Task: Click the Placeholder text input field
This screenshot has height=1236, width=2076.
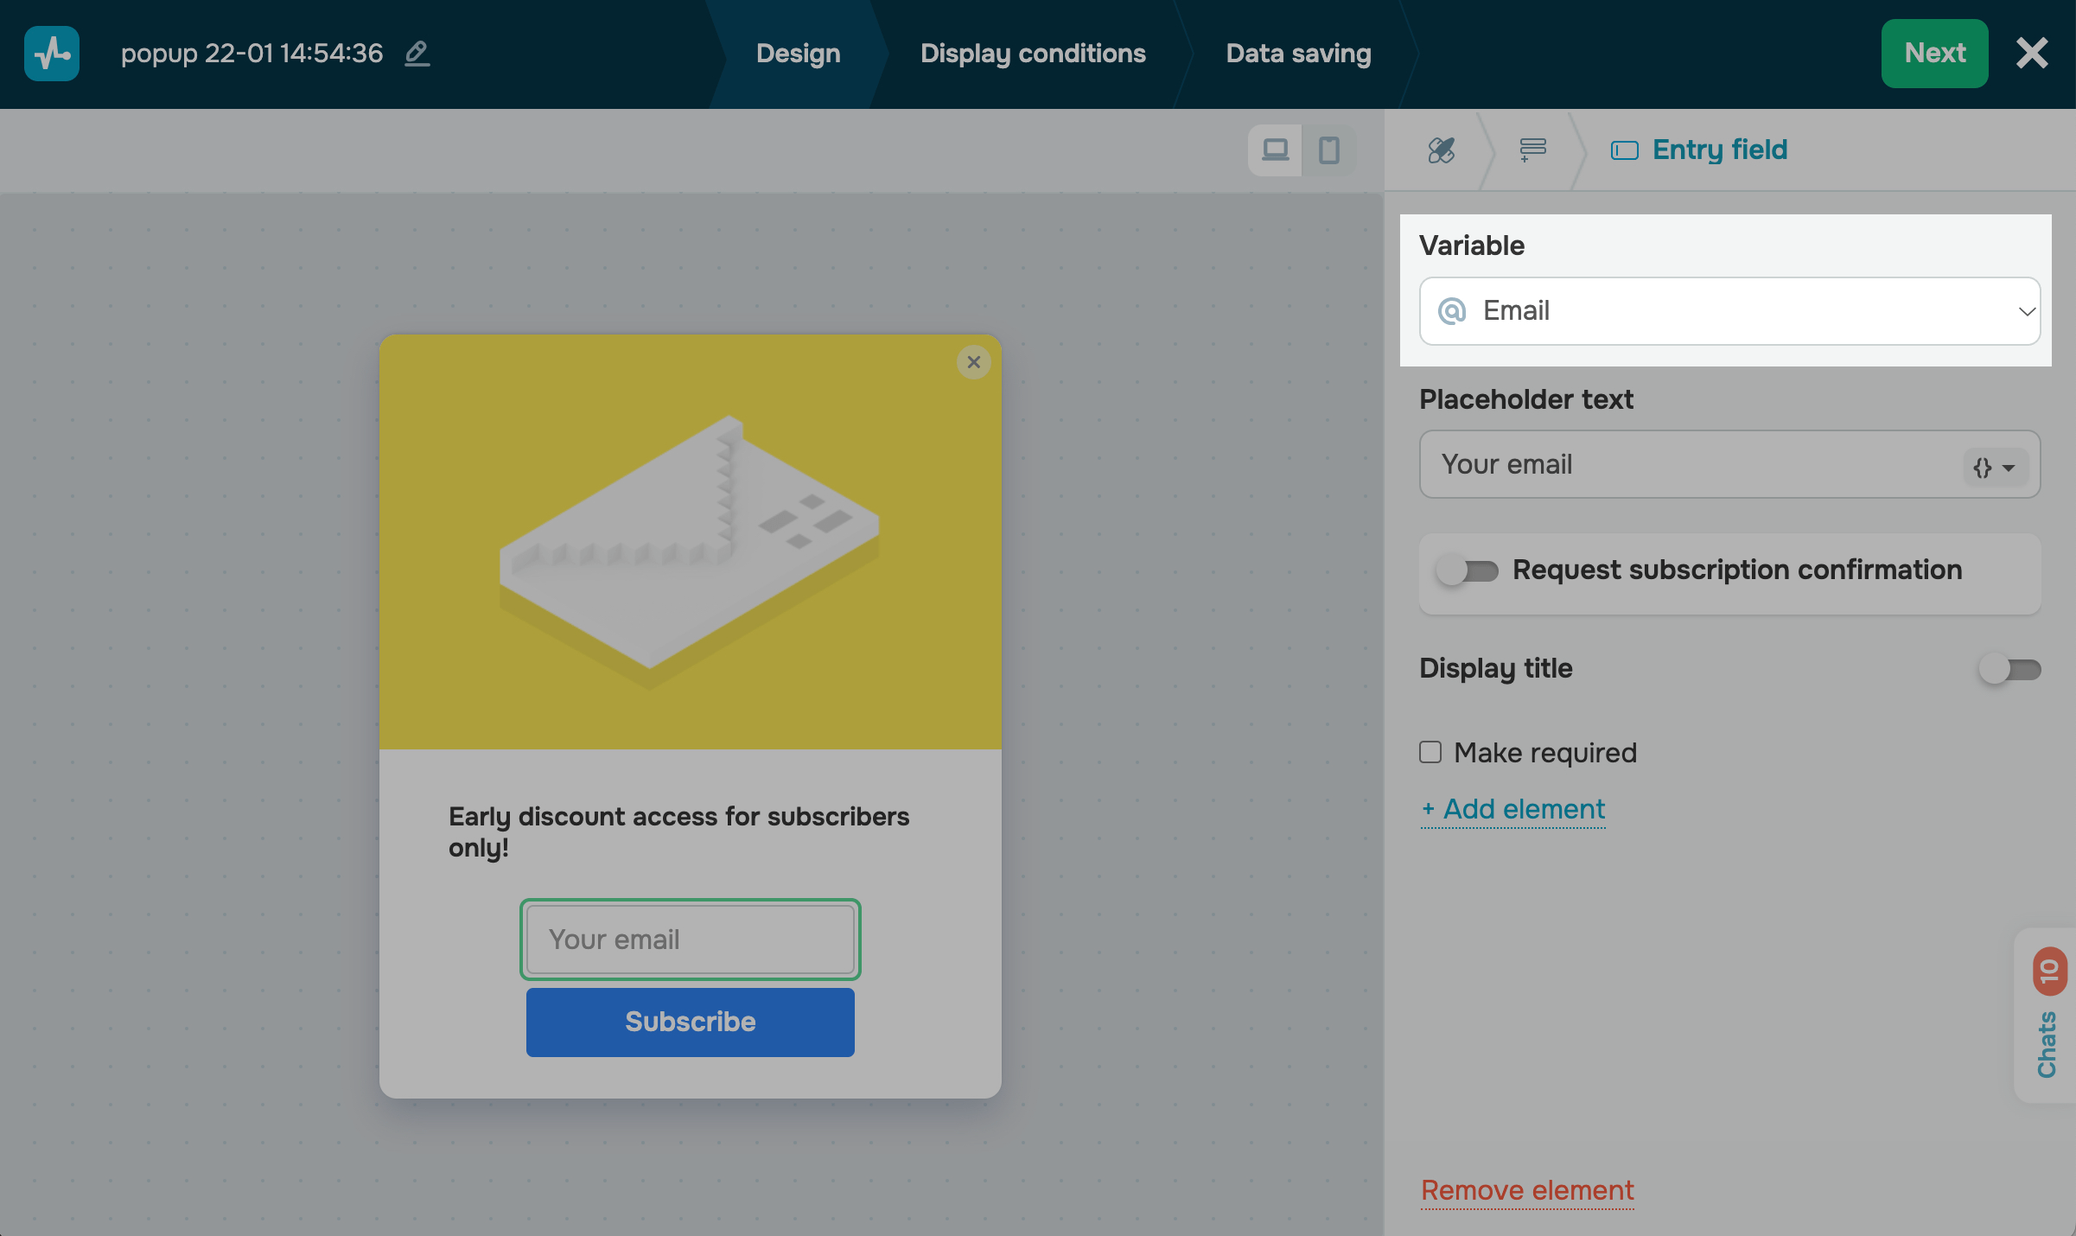Action: pos(1685,465)
